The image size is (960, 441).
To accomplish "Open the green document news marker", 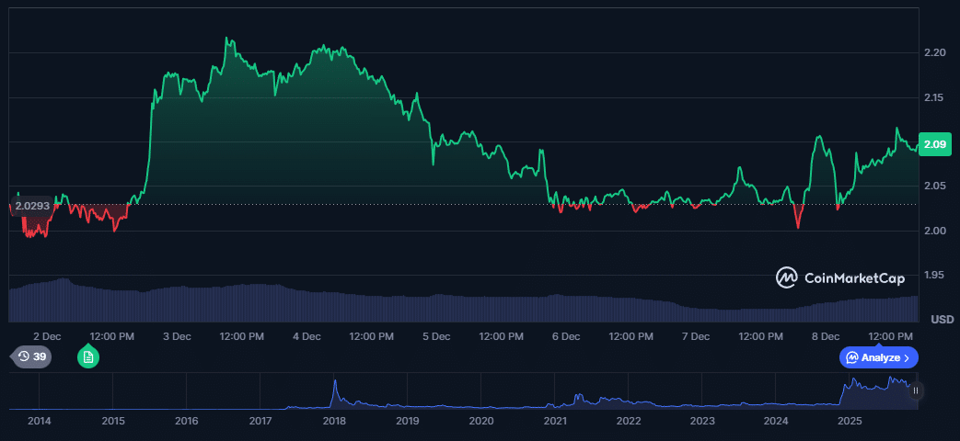I will 88,356.
